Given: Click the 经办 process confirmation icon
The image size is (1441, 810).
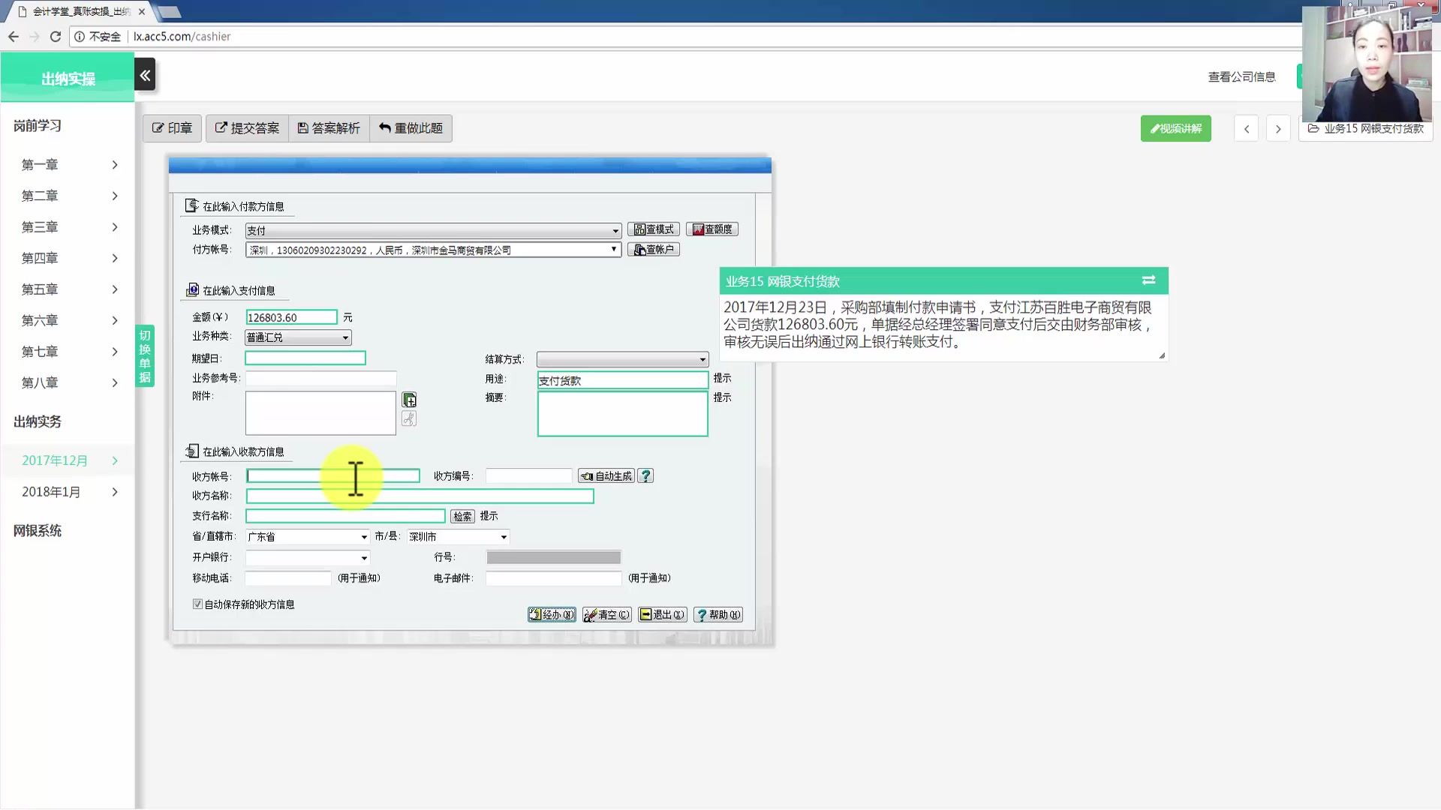Looking at the screenshot, I should 552,614.
